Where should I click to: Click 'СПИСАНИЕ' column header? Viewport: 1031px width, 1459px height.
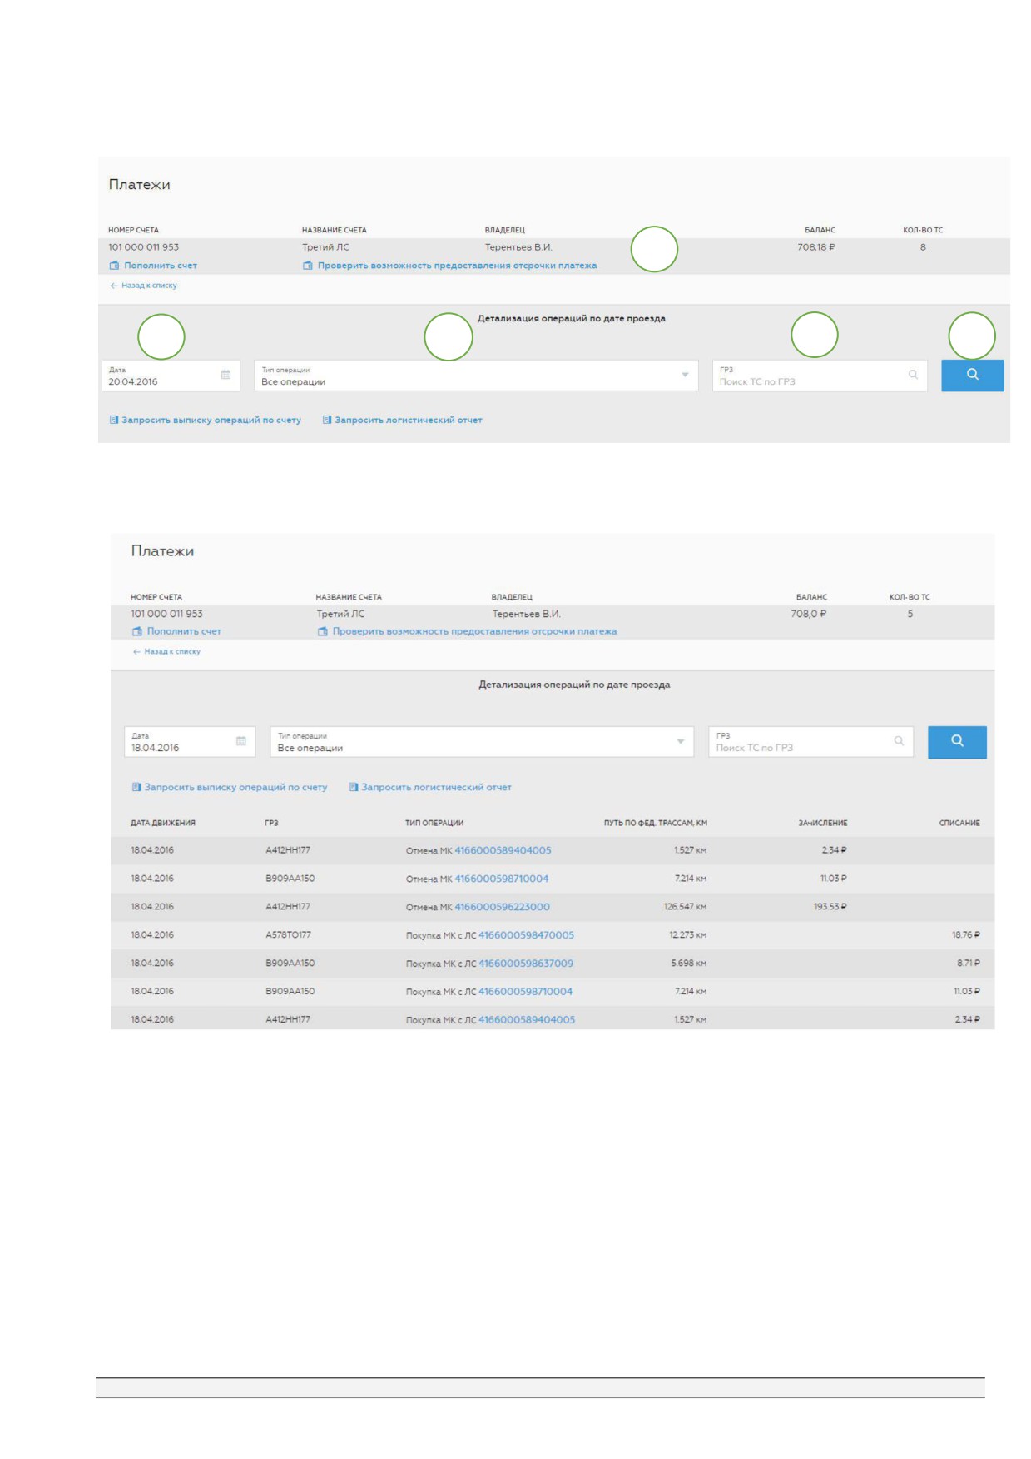(959, 823)
